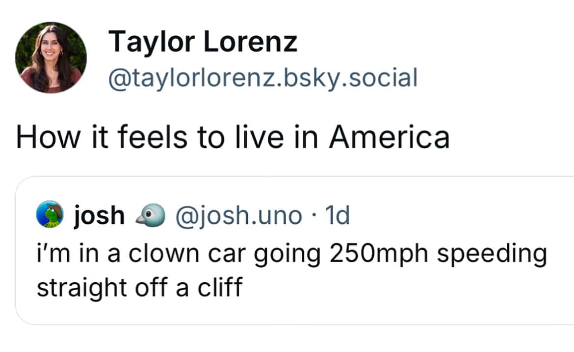Screen dimensions: 574x352
Task: Click the word "speeding" in quote
Action: tap(492, 254)
